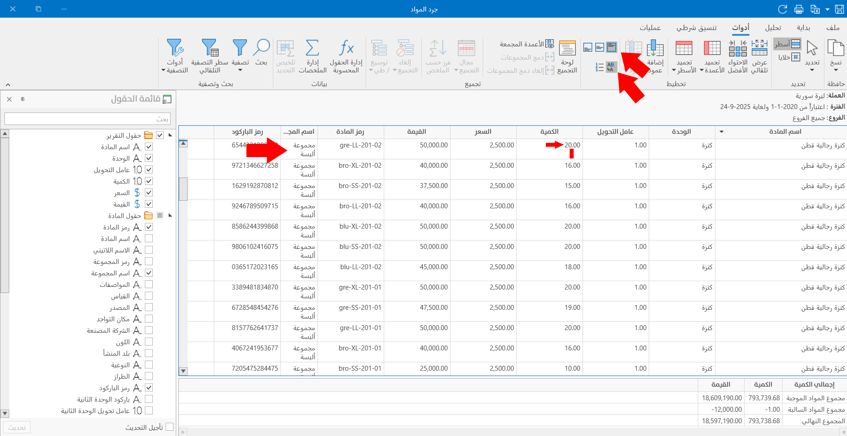Toggle the Defer update (تأجيل التحديث) checkbox
847x436 pixels.
(170, 427)
